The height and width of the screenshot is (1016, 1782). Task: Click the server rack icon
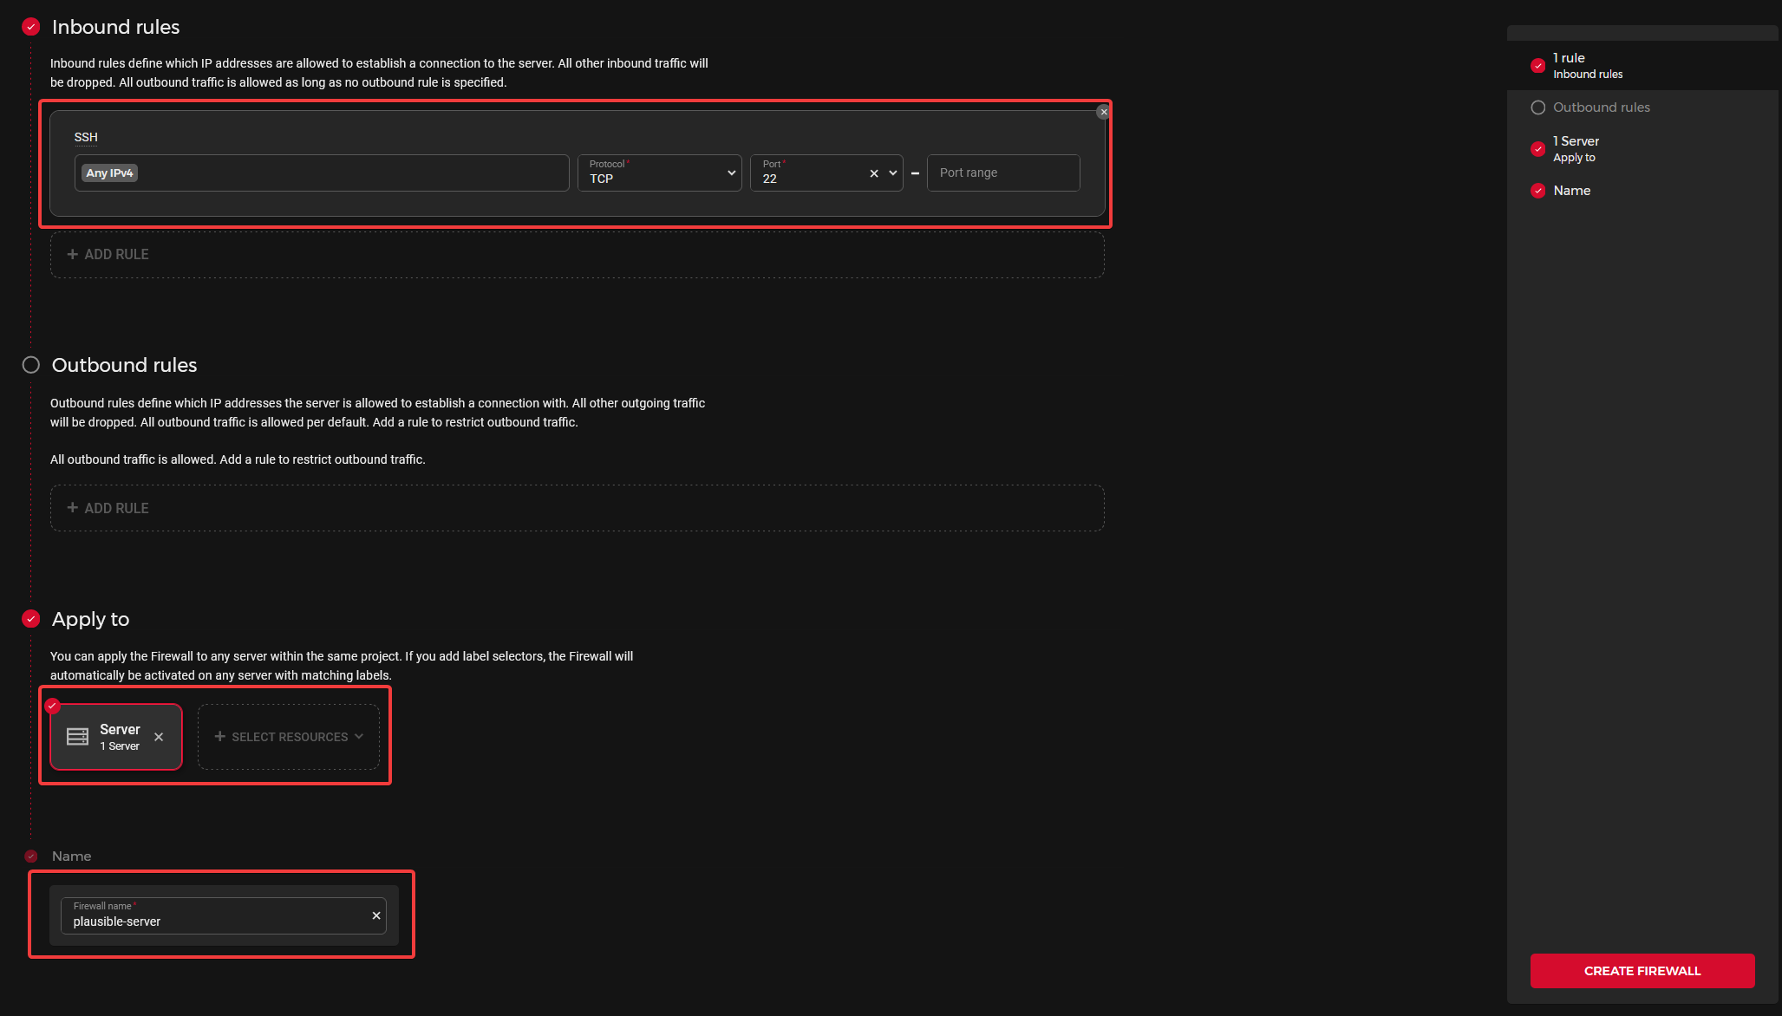pyautogui.click(x=77, y=737)
